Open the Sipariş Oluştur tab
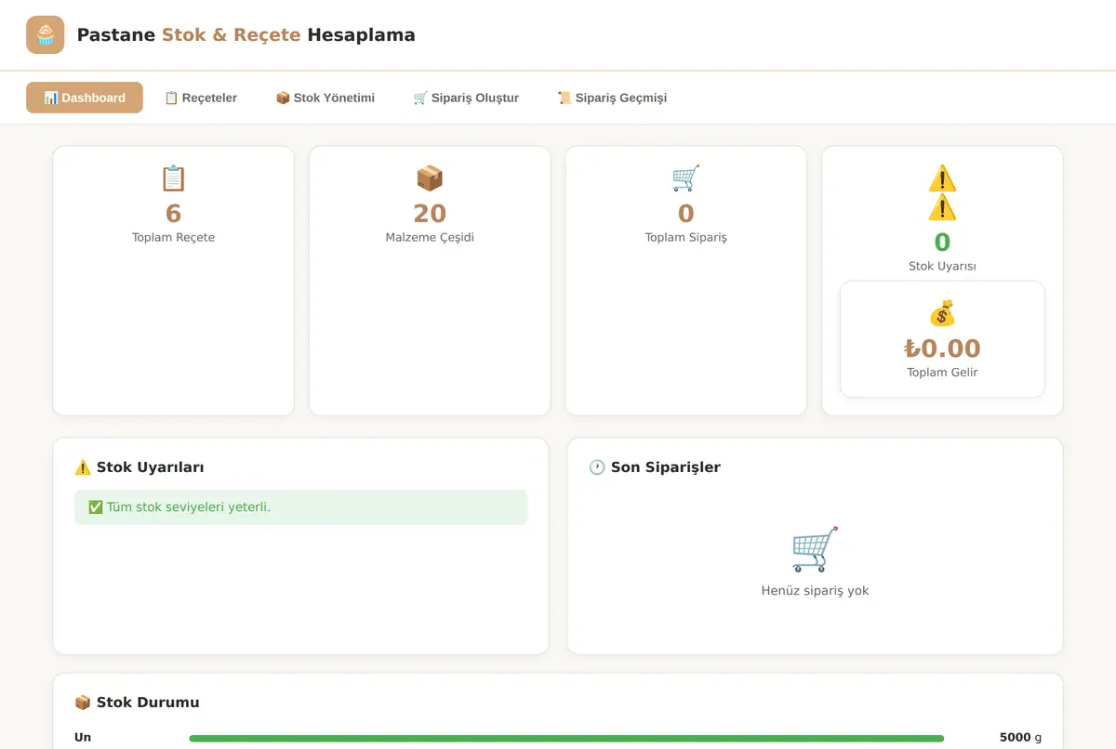This screenshot has width=1116, height=749. point(466,98)
